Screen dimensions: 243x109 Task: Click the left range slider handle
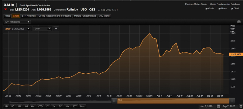pyautogui.click(x=115, y=101)
